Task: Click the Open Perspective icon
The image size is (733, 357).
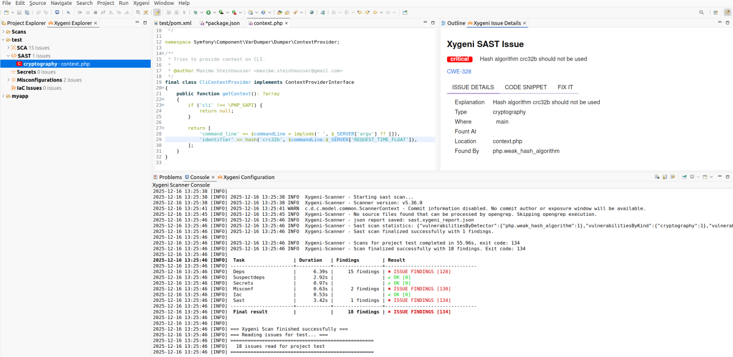Action: point(715,12)
